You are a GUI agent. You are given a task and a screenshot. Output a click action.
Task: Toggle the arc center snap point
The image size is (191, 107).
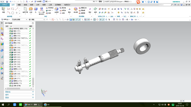pos(94,19)
